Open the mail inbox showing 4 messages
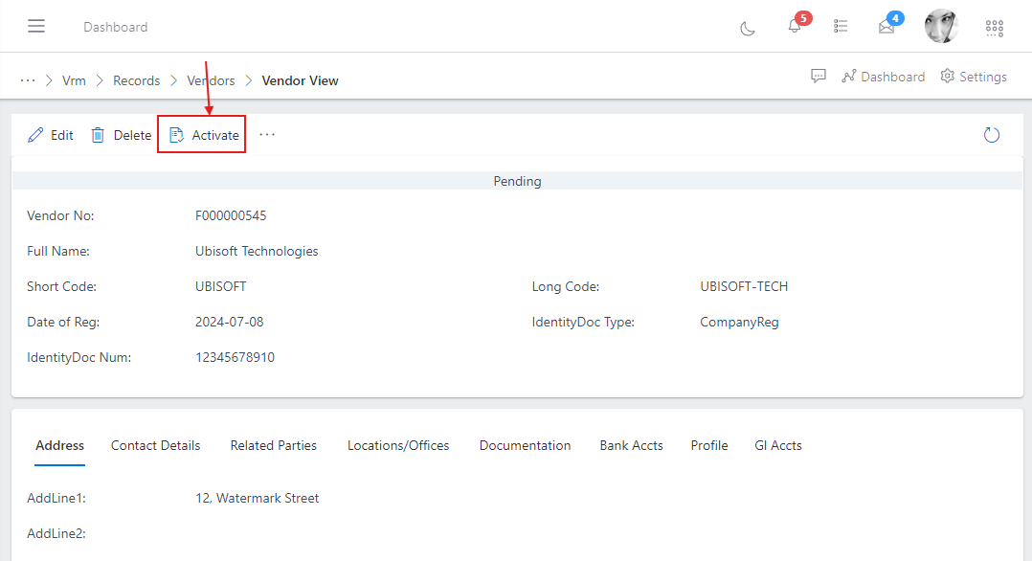 tap(888, 28)
